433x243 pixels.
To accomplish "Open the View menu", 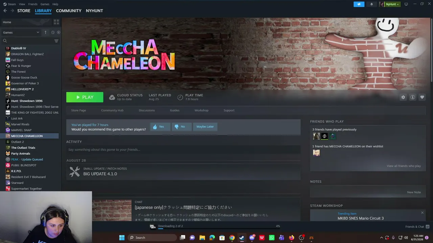I will [x=22, y=4].
